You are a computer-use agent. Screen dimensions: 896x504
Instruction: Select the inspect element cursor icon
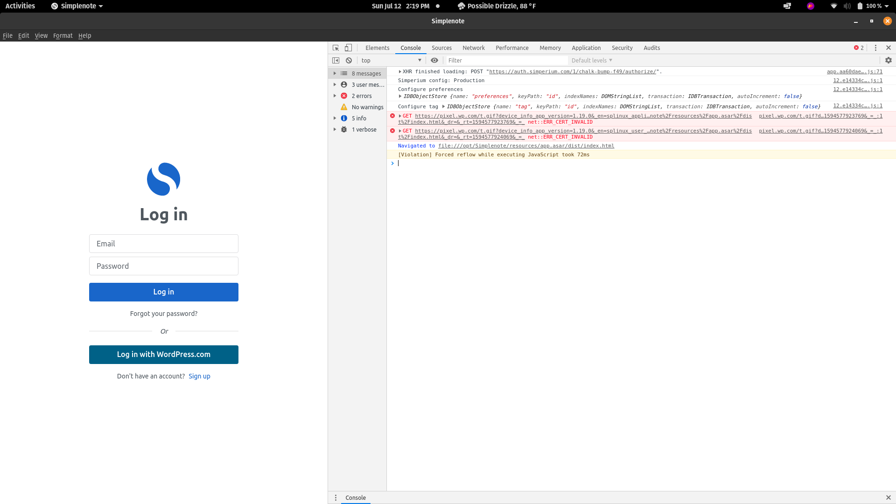point(336,48)
